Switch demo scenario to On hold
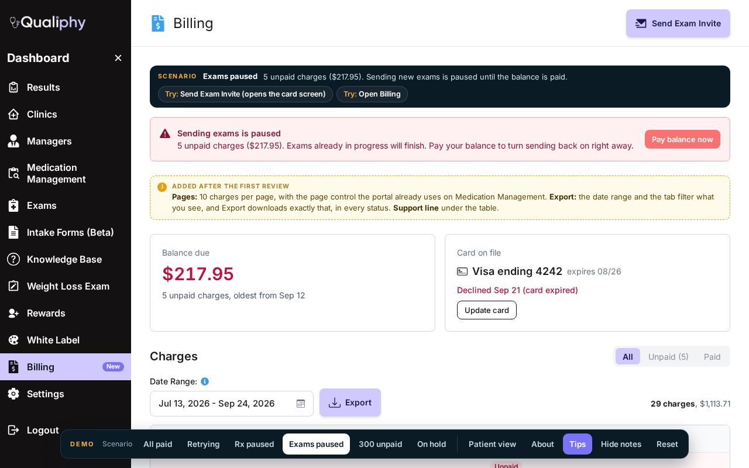Image resolution: width=749 pixels, height=468 pixels. 432,444
